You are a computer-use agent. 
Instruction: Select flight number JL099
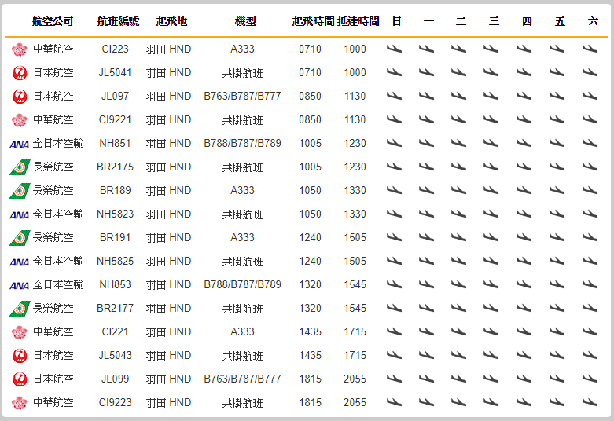(115, 379)
